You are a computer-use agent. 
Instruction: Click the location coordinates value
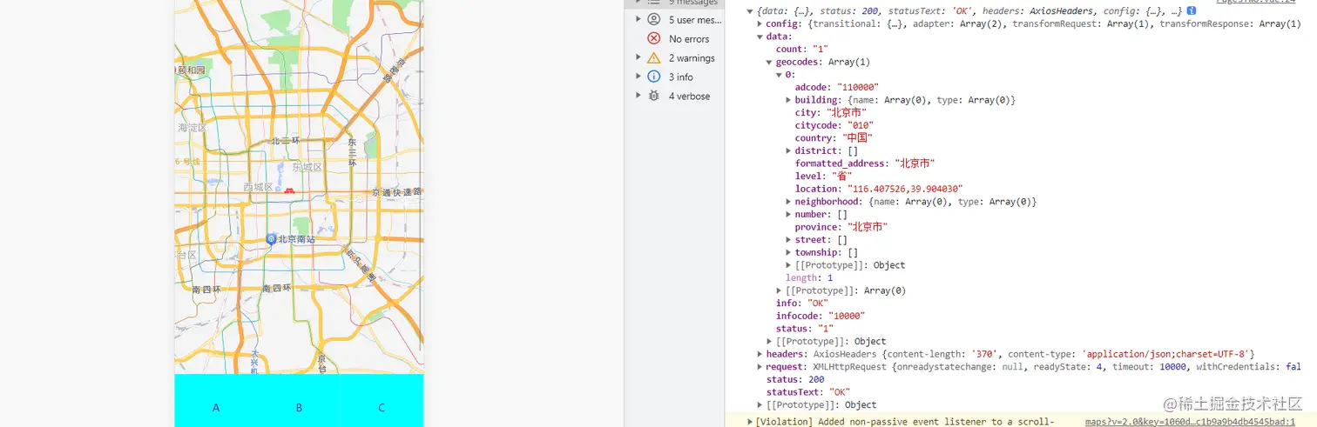point(904,189)
